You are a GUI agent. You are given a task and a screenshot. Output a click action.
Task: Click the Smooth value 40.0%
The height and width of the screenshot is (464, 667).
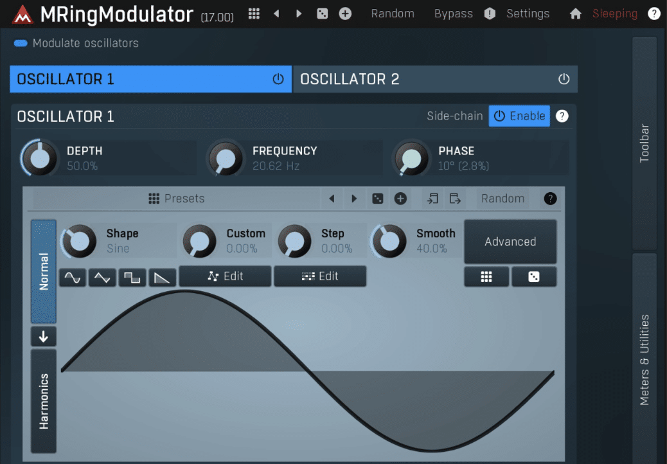(x=431, y=248)
